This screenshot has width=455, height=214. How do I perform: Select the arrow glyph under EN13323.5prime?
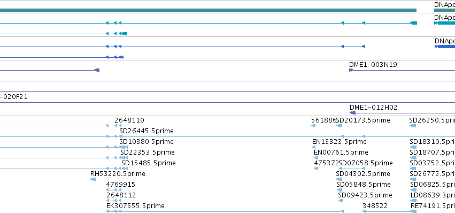pyautogui.click(x=314, y=147)
